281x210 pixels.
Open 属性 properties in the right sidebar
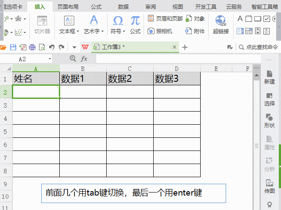[269, 143]
